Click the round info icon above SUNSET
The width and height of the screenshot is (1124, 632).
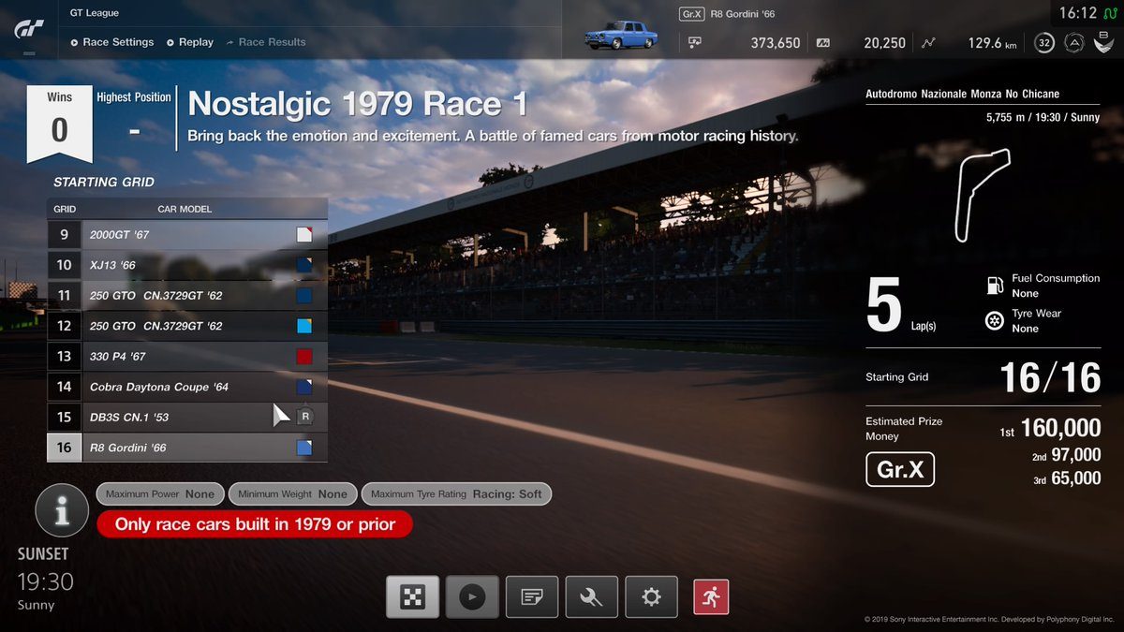click(63, 511)
